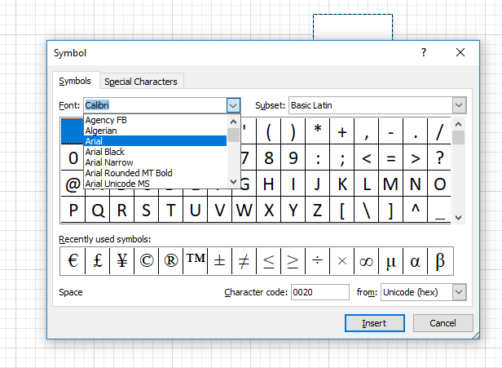Click font list scroll up arrow
The height and width of the screenshot is (368, 502).
(x=234, y=122)
